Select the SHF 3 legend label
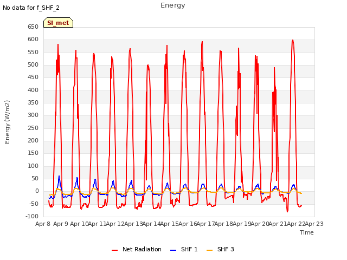Viewport: 347px width, 260px height. (x=226, y=249)
